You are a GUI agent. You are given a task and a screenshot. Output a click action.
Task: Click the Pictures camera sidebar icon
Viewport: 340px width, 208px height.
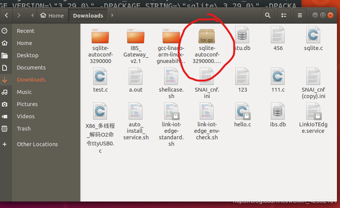pos(5,105)
